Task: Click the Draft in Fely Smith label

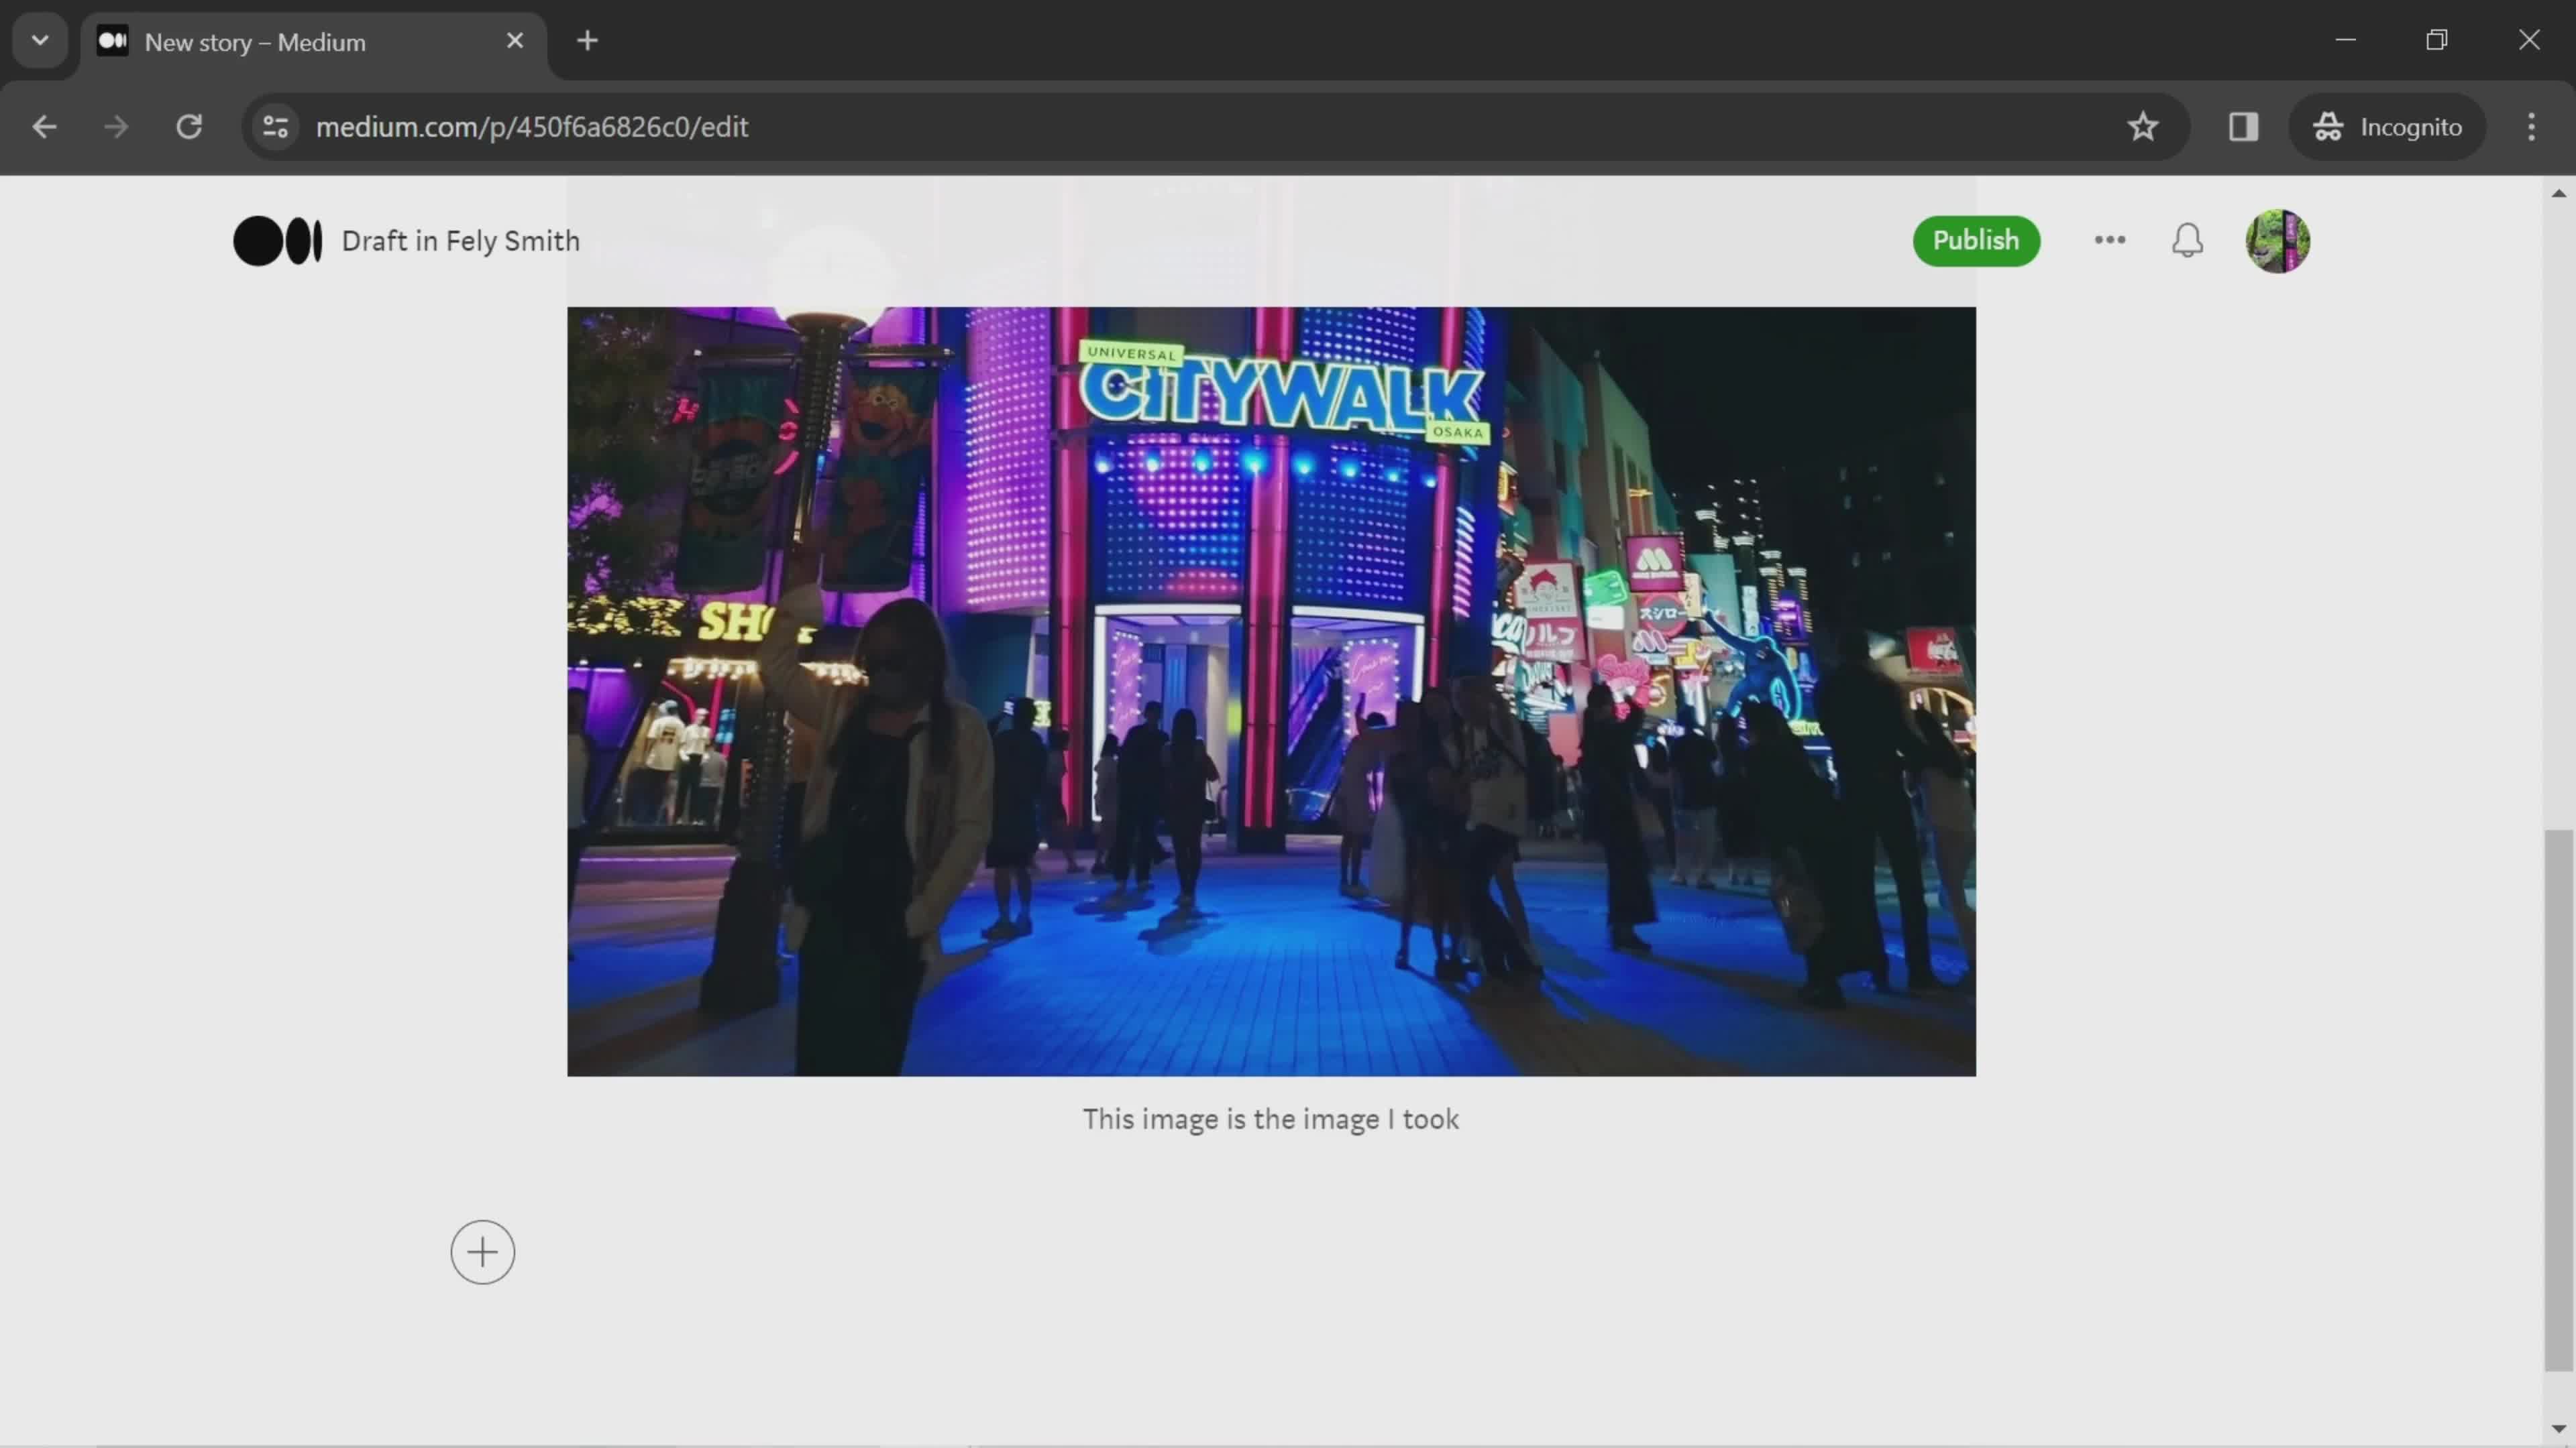Action: pyautogui.click(x=460, y=241)
